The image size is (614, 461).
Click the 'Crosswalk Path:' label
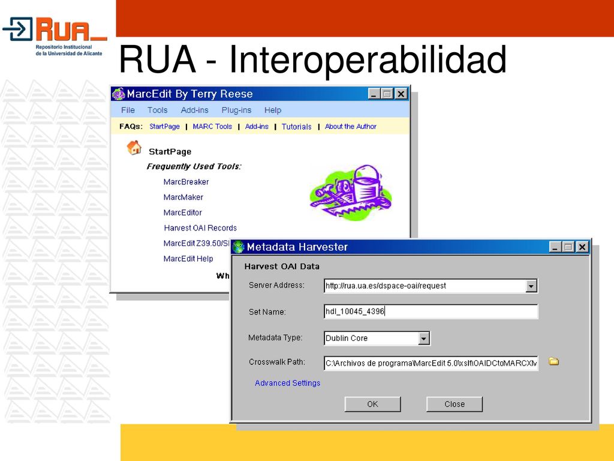[x=277, y=362]
